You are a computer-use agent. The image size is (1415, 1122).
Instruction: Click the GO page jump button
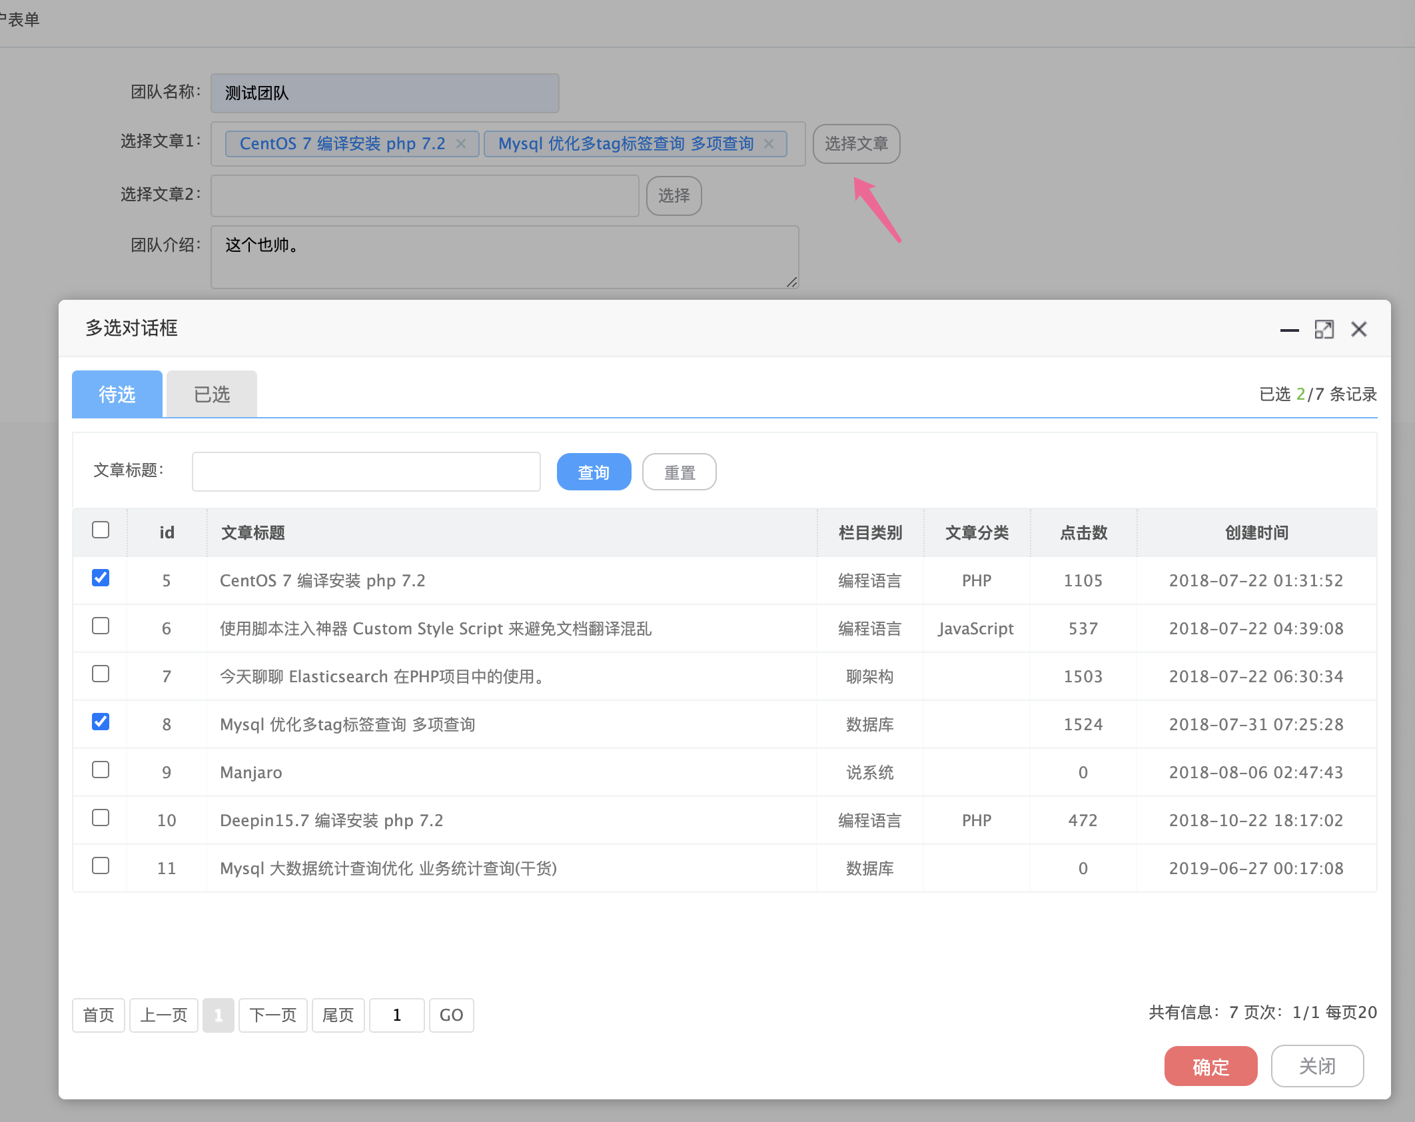pos(452,1015)
